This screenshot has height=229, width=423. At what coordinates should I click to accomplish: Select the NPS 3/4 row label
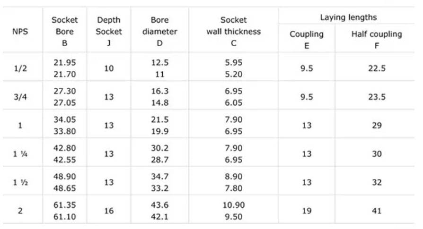pyautogui.click(x=20, y=97)
